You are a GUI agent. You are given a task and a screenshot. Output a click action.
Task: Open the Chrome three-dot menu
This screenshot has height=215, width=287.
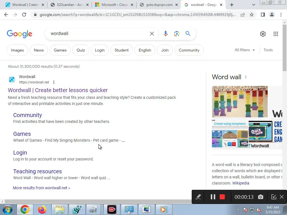pos(281,15)
